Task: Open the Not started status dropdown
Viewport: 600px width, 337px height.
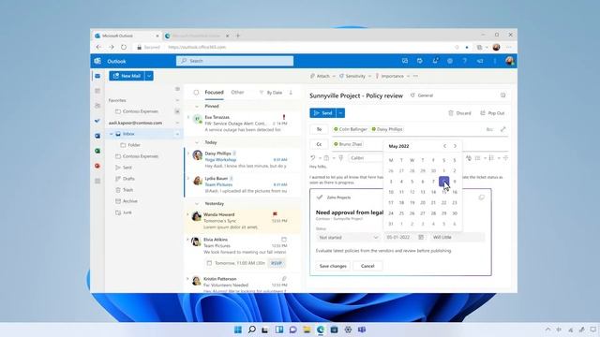Action: point(348,237)
